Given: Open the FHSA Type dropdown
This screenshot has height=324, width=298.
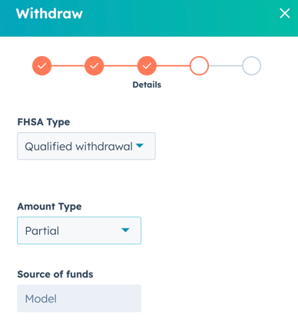Looking at the screenshot, I should (x=86, y=146).
